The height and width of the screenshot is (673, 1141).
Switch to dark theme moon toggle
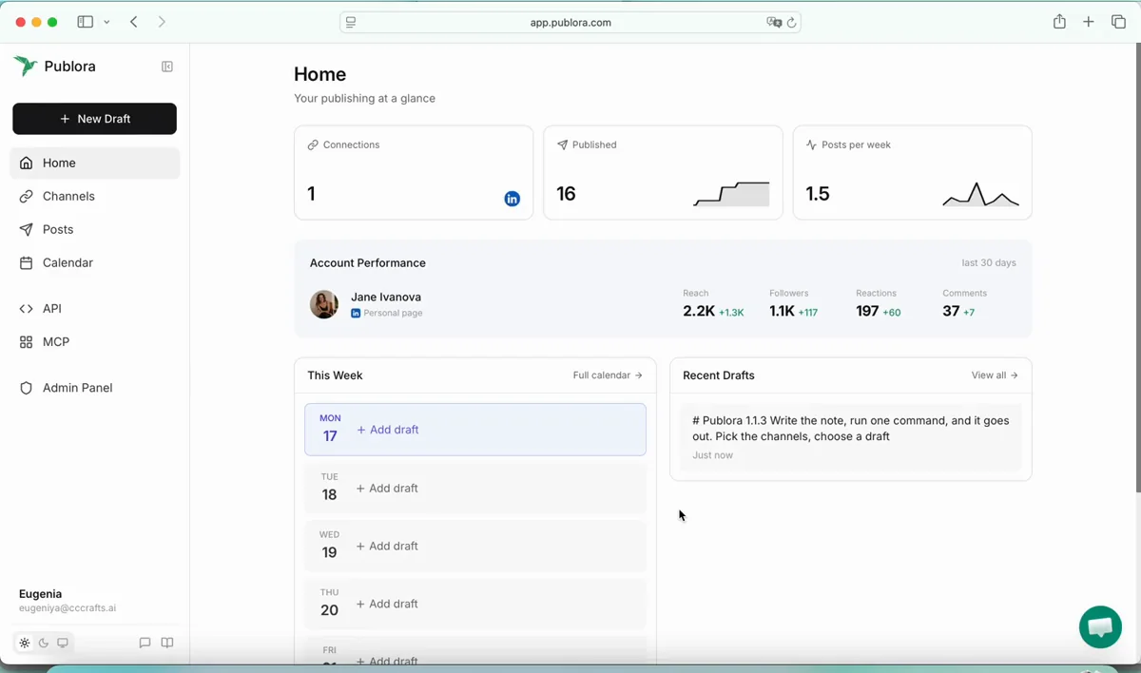pos(44,643)
